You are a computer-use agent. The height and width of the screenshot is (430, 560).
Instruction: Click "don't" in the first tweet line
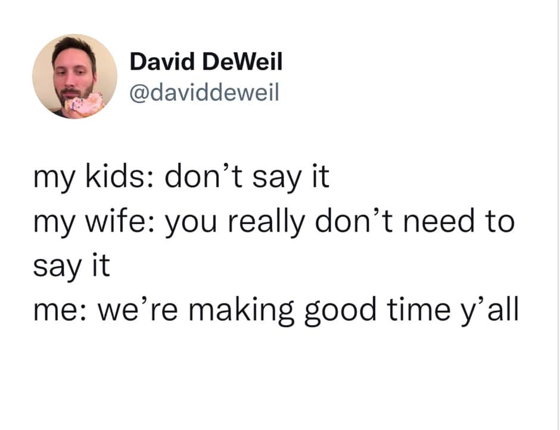pos(202,178)
